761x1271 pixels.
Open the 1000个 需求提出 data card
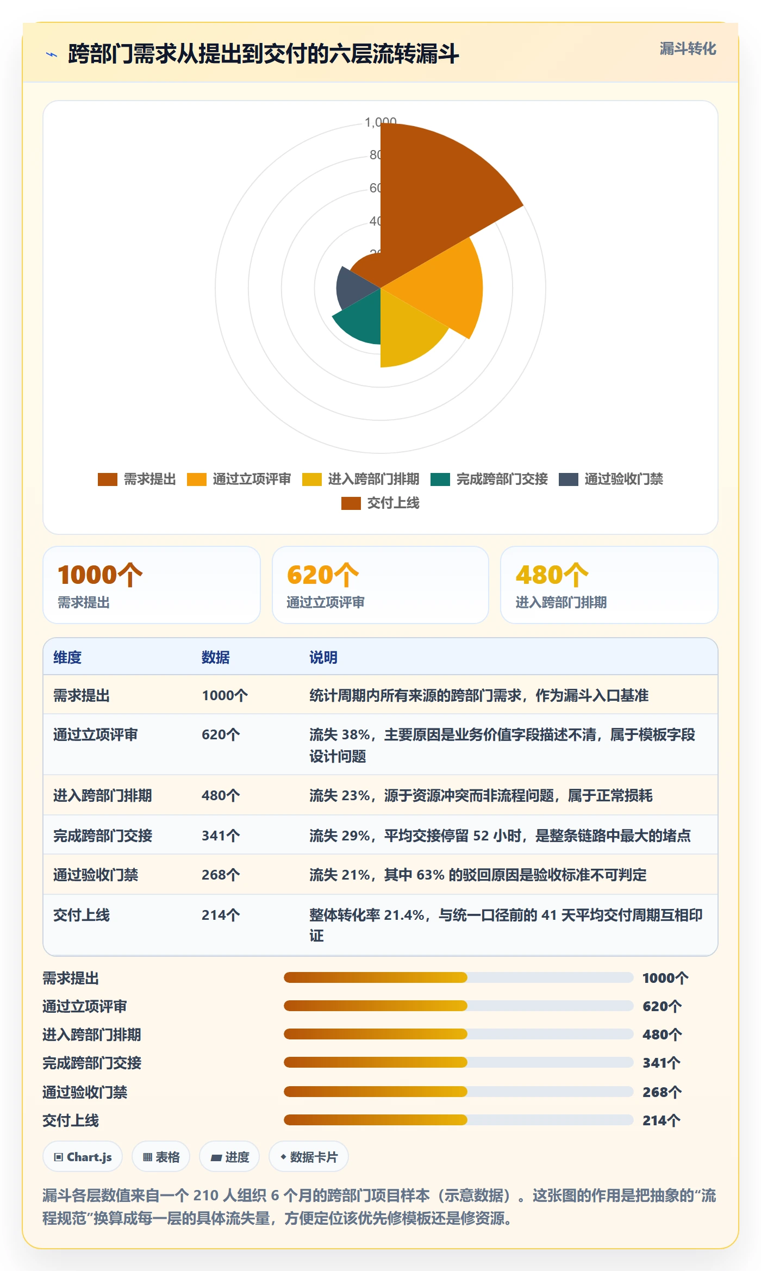click(x=152, y=585)
